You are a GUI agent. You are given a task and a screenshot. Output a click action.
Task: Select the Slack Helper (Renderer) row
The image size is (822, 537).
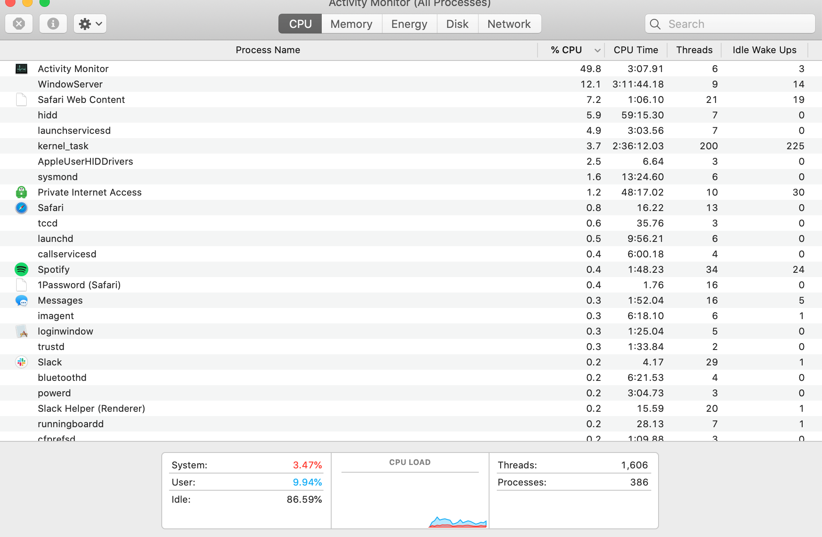(x=411, y=408)
